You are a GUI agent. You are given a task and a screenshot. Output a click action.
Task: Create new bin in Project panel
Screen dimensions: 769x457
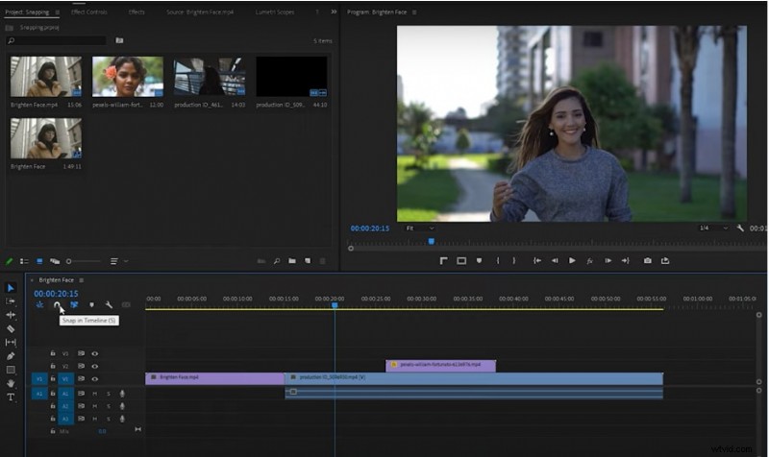292,261
